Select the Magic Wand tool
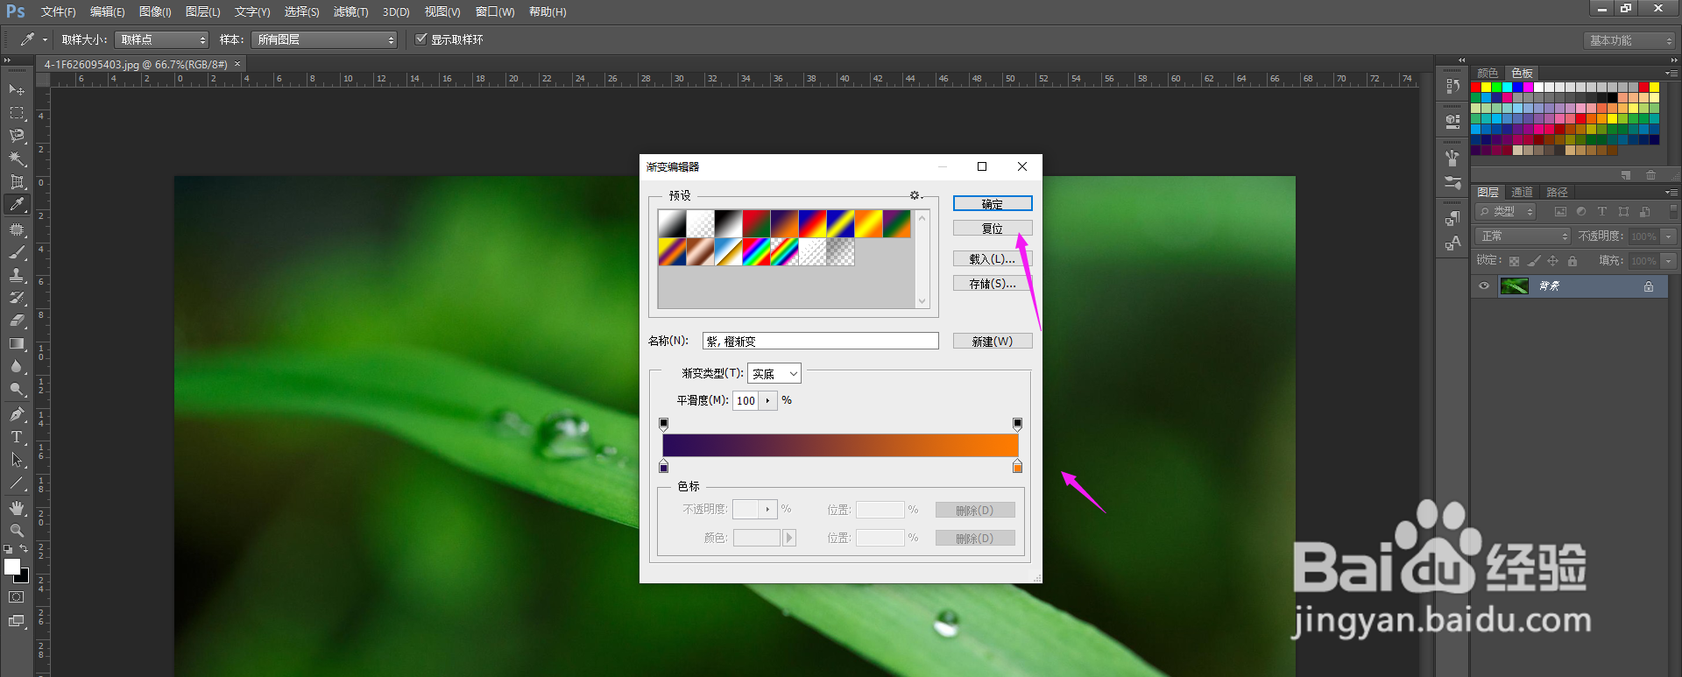1682x677 pixels. tap(17, 159)
